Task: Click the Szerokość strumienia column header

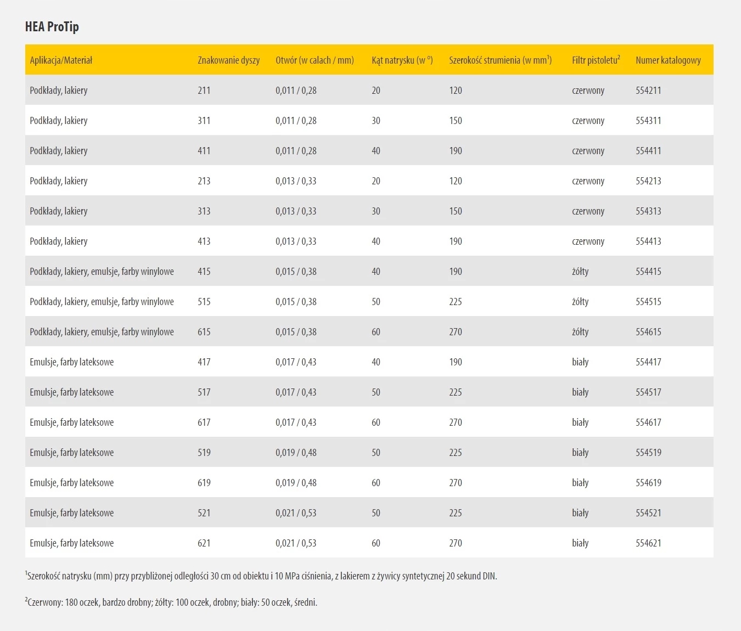Action: [x=500, y=60]
